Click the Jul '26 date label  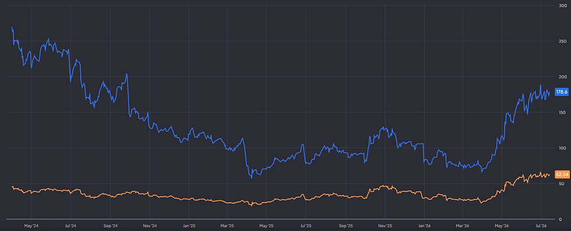[541, 226]
